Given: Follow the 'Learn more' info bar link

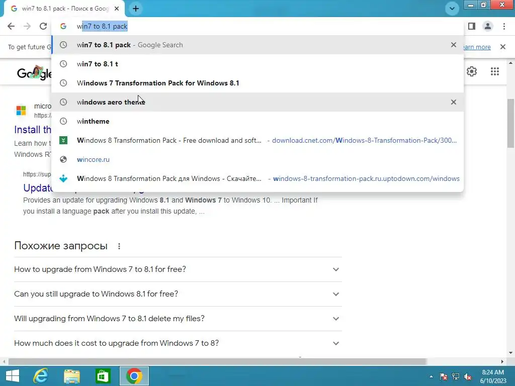Looking at the screenshot, I should pos(477,47).
